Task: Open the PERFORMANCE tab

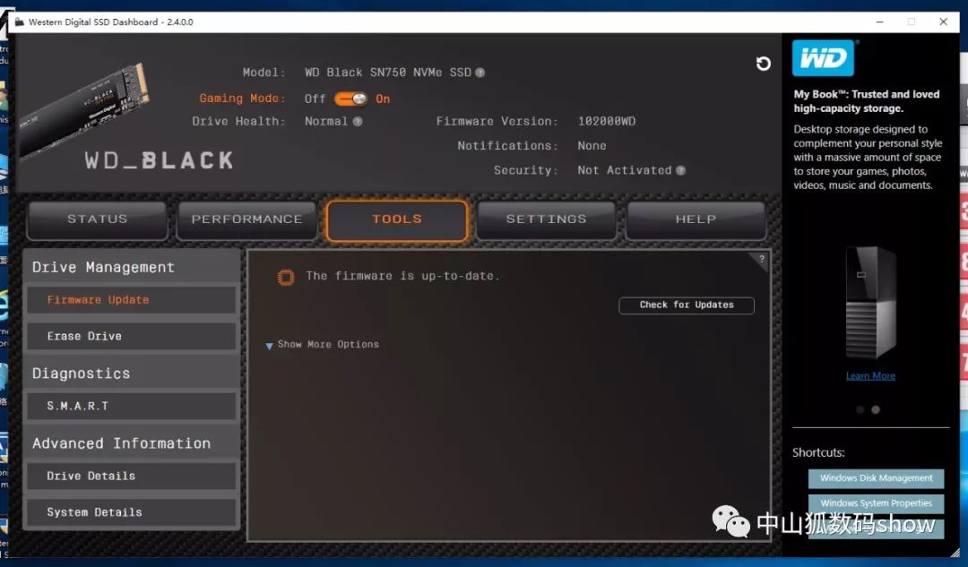Action: [246, 219]
